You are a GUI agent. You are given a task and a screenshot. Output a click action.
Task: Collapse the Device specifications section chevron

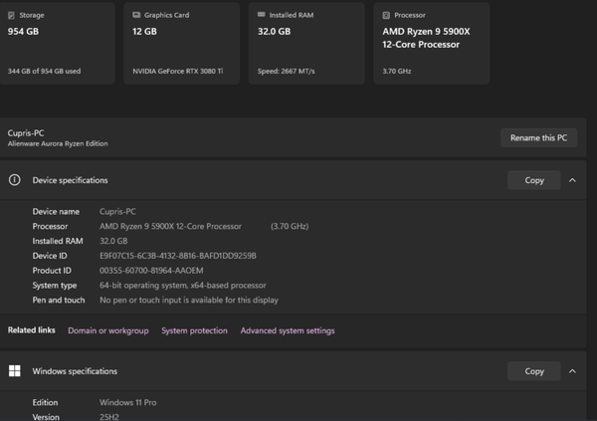572,180
